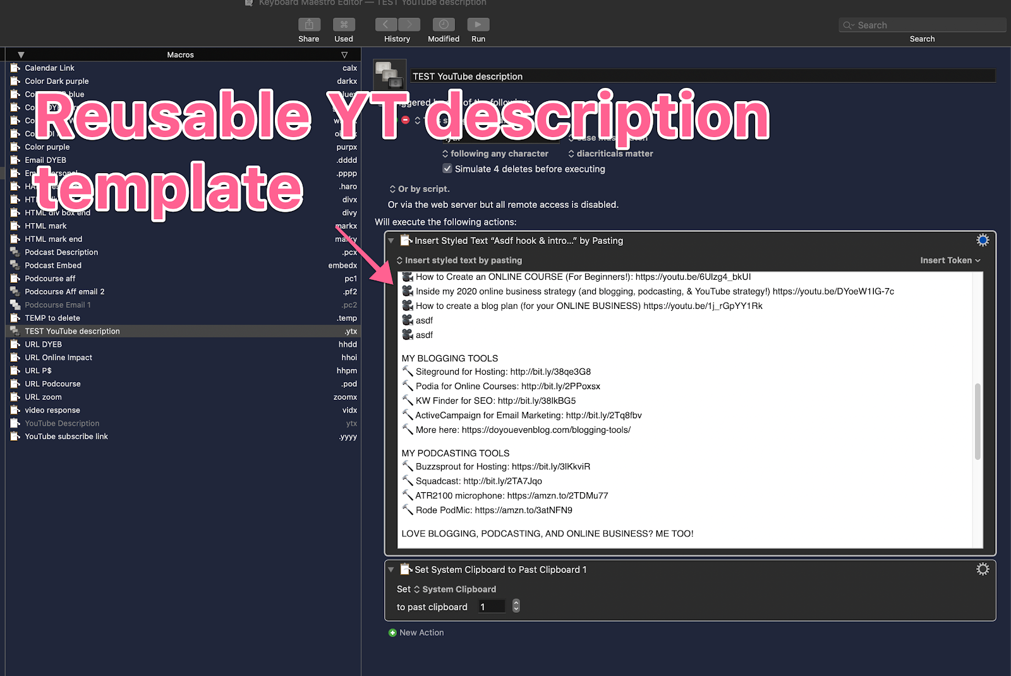Click the Modified clock icon
This screenshot has width=1011, height=676.
pyautogui.click(x=444, y=25)
